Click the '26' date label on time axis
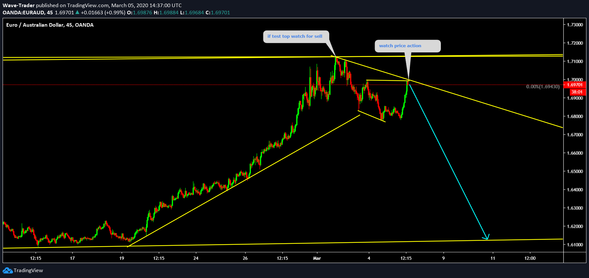The height and width of the screenshot is (278, 589). 245,258
